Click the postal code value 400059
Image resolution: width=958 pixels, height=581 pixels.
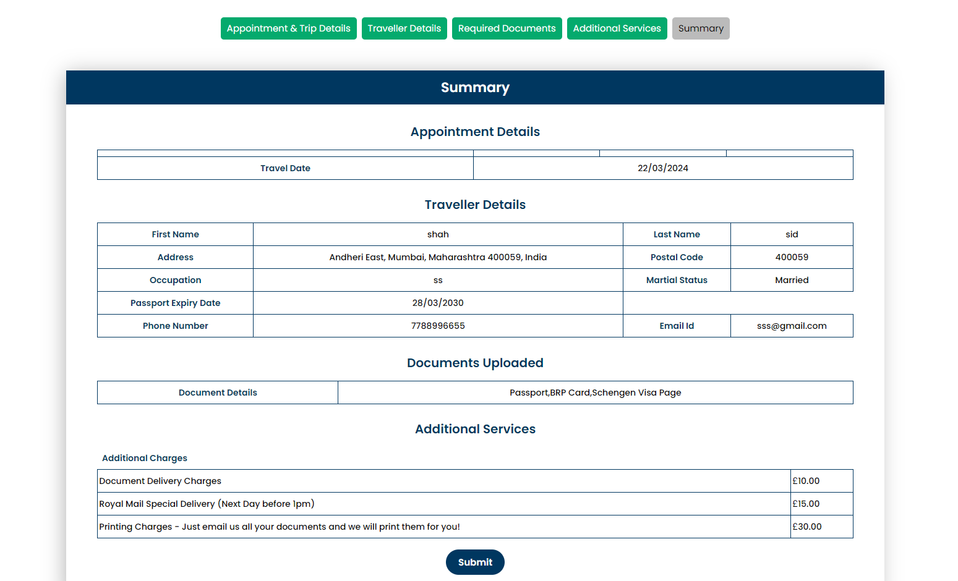pos(792,257)
